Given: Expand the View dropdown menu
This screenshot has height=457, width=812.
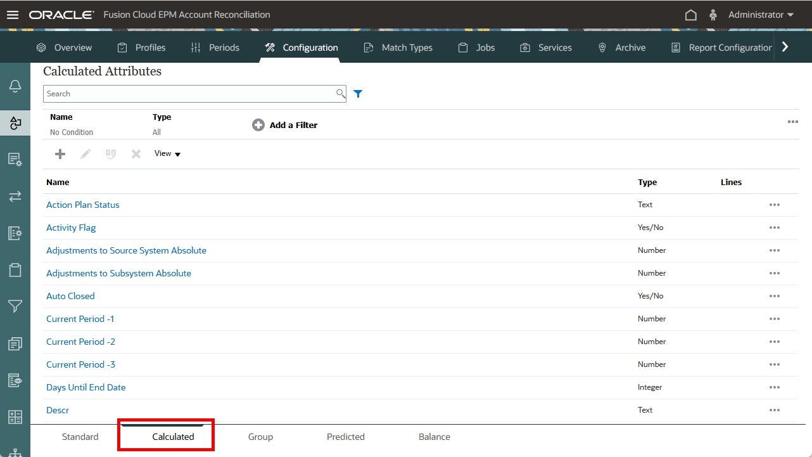Looking at the screenshot, I should (168, 153).
